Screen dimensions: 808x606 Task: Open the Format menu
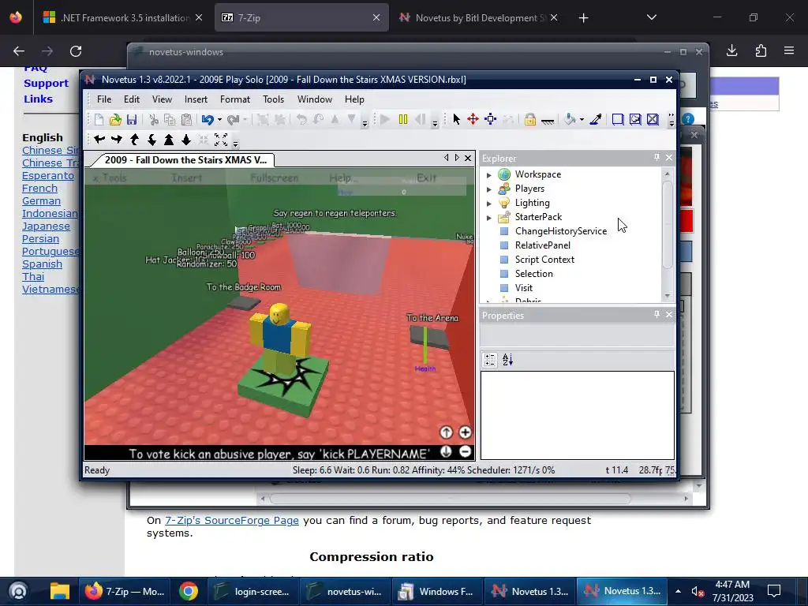click(235, 99)
